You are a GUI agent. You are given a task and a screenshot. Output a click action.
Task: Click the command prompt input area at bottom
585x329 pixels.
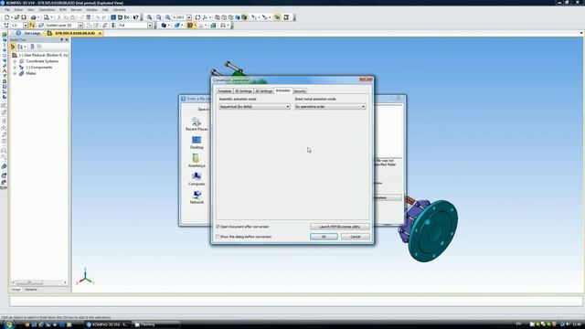click(296, 302)
